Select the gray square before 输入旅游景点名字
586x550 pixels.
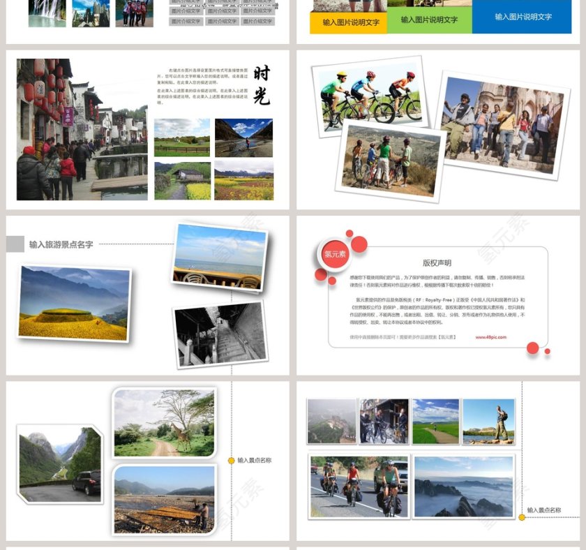click(15, 244)
